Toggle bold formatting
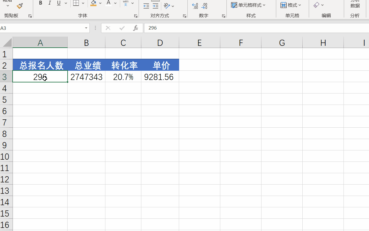Image resolution: width=369 pixels, height=231 pixels. 41,3
